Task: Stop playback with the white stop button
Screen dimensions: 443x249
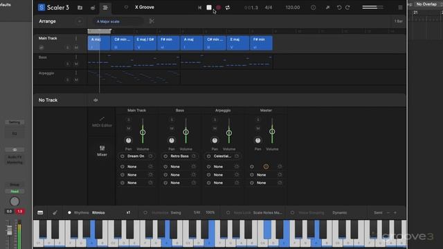Action: (209, 8)
